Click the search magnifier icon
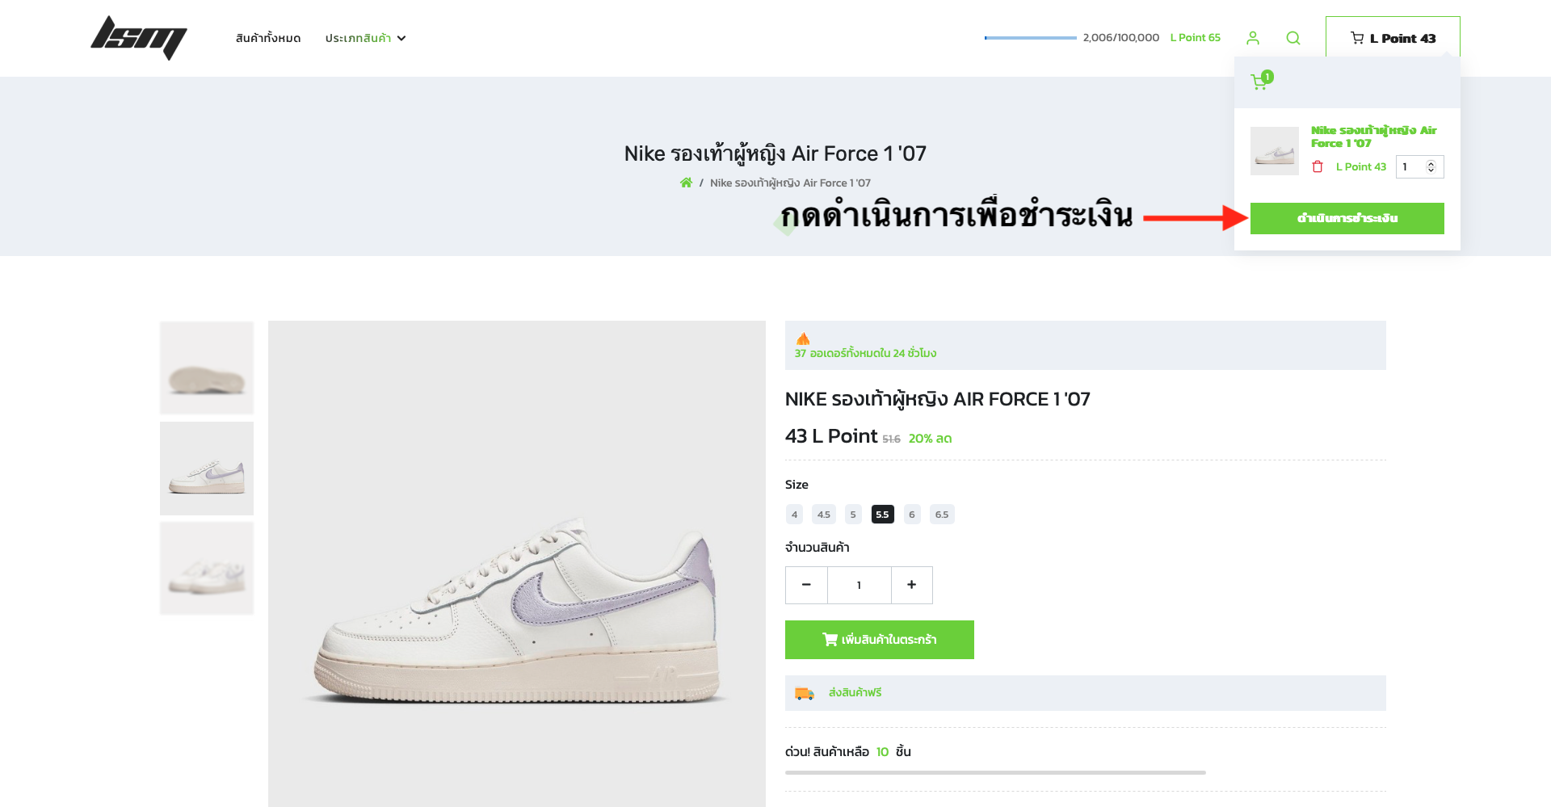Viewport: 1551px width, 807px height. coord(1293,38)
